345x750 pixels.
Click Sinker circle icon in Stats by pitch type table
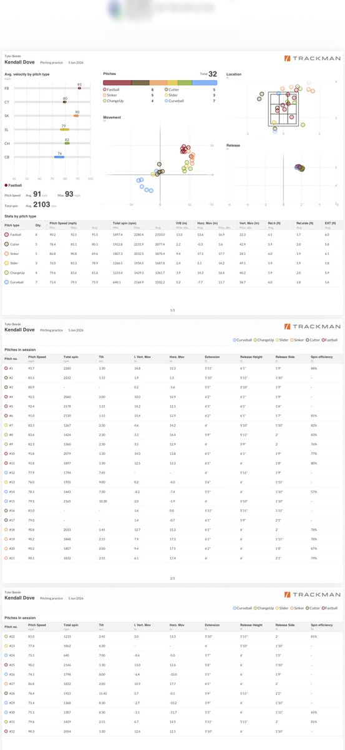7,254
